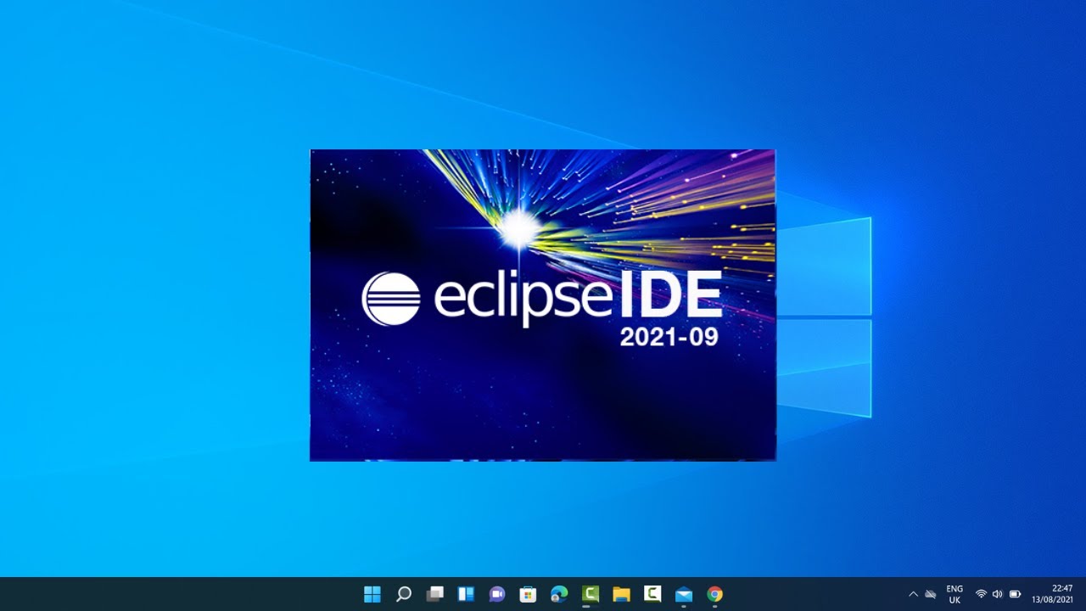Viewport: 1086px width, 611px height.
Task: Open the volume speaker control
Action: coord(998,594)
